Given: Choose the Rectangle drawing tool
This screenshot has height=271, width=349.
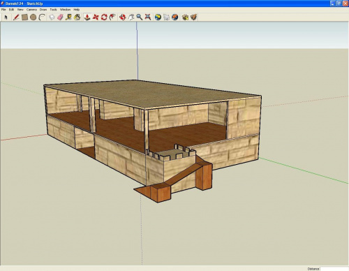Looking at the screenshot, I should pyautogui.click(x=24, y=17).
